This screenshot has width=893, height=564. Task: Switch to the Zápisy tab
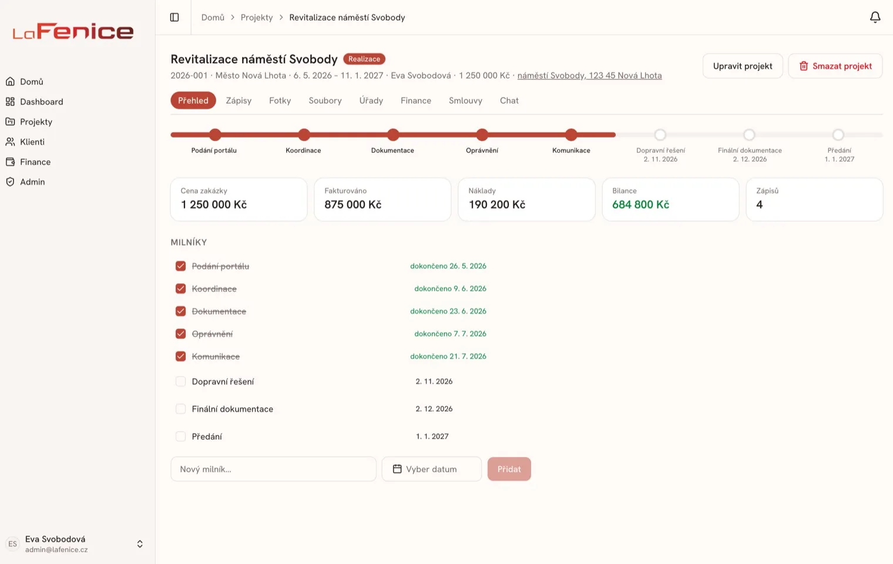tap(239, 100)
